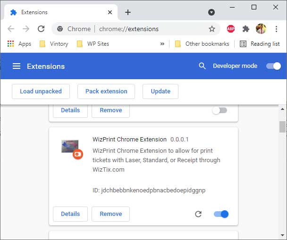Enable the disabled extension above WizPrint
Image resolution: width=287 pixels, height=240 pixels.
[219, 110]
